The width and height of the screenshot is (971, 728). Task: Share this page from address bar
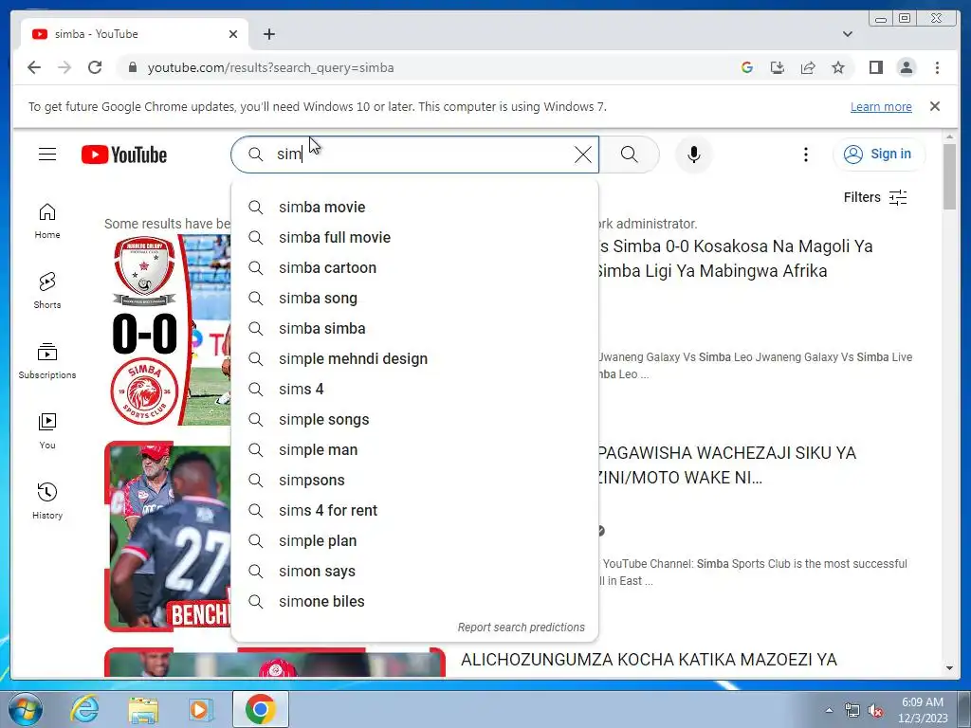[x=808, y=67]
